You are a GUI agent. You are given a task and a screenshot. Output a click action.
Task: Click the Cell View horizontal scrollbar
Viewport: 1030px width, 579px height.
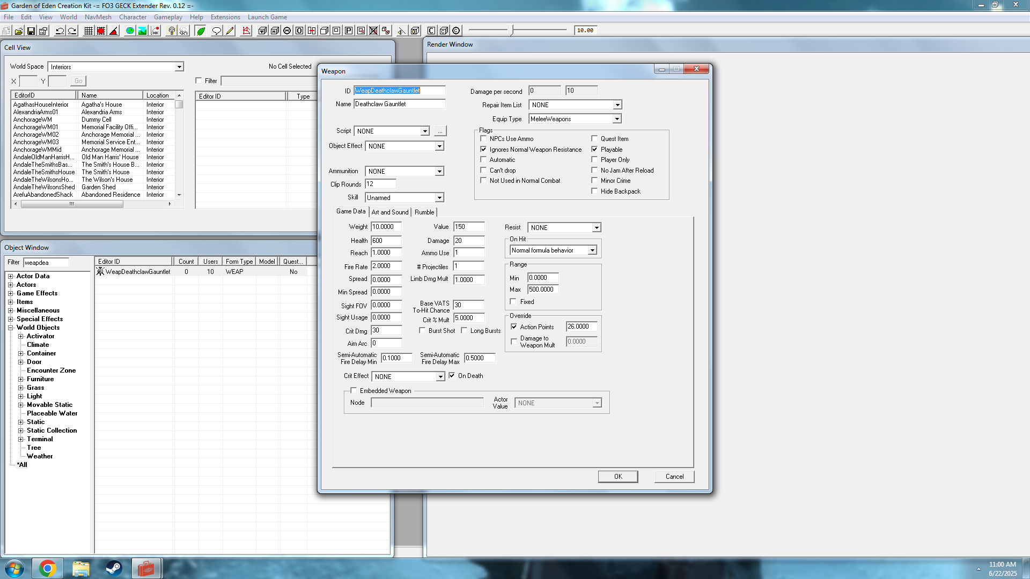94,204
